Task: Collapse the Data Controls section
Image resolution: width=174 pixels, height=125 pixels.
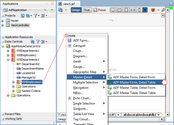Action: 3,42
